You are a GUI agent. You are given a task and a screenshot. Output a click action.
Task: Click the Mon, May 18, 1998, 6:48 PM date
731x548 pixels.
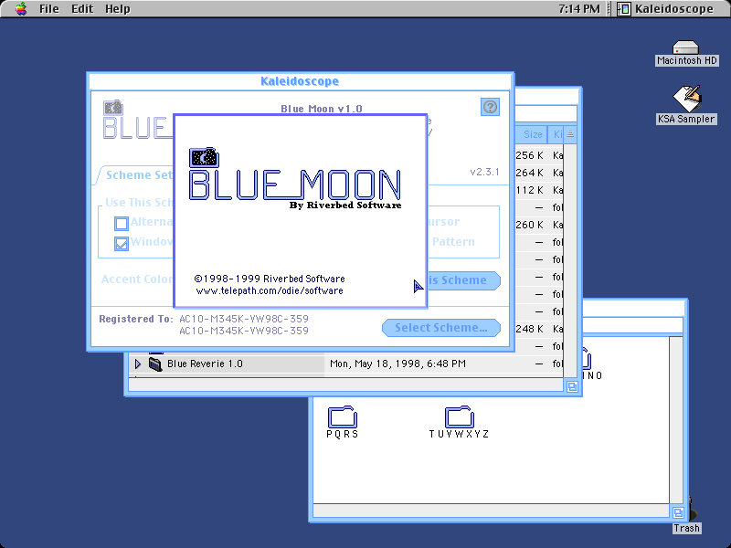[x=397, y=364]
